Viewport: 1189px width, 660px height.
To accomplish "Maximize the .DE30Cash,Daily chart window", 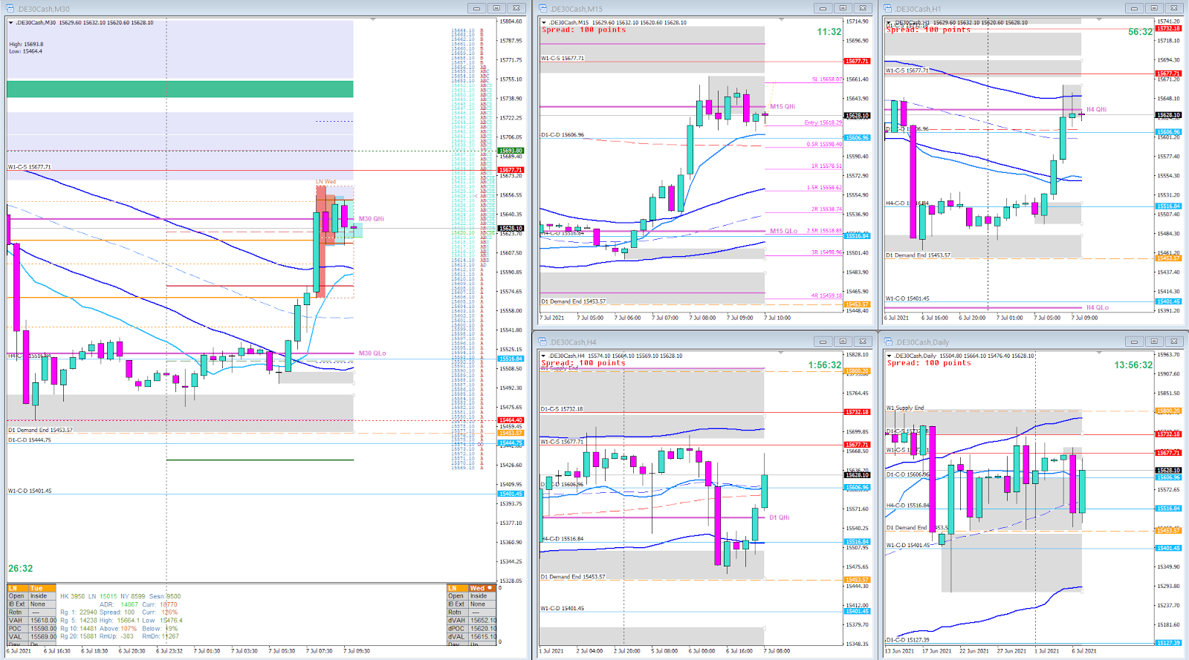I will point(1153,342).
